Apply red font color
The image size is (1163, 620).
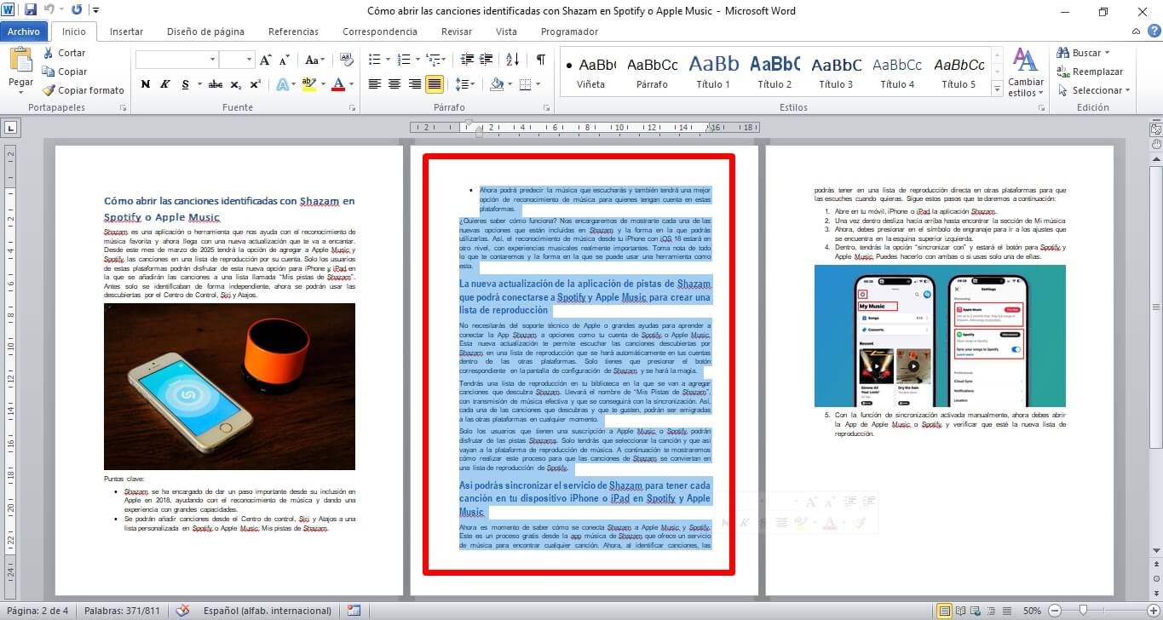click(339, 84)
